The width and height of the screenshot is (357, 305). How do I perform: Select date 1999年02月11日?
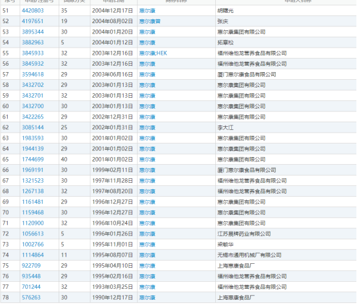[x=113, y=170]
